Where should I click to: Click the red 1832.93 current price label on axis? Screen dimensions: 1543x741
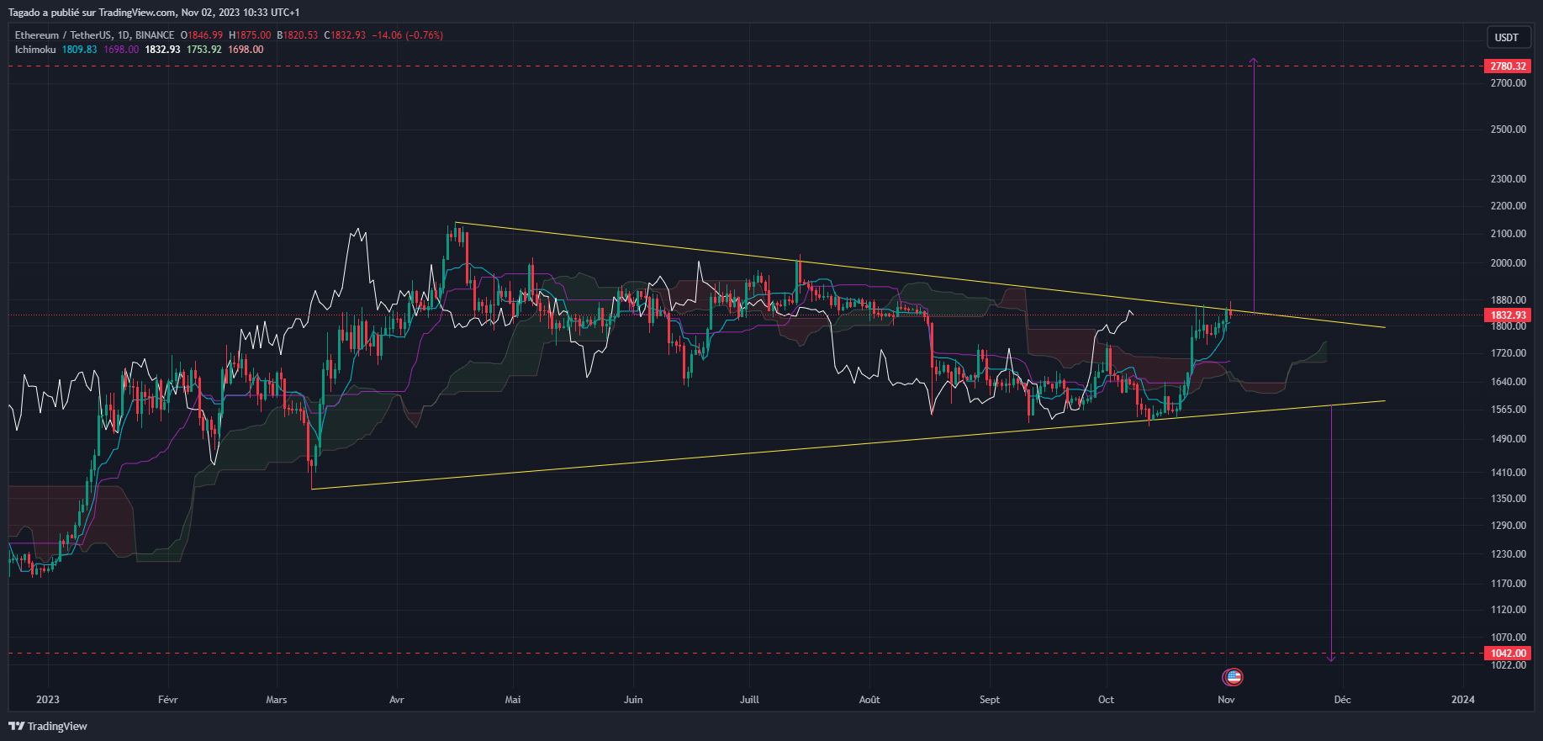(1508, 315)
